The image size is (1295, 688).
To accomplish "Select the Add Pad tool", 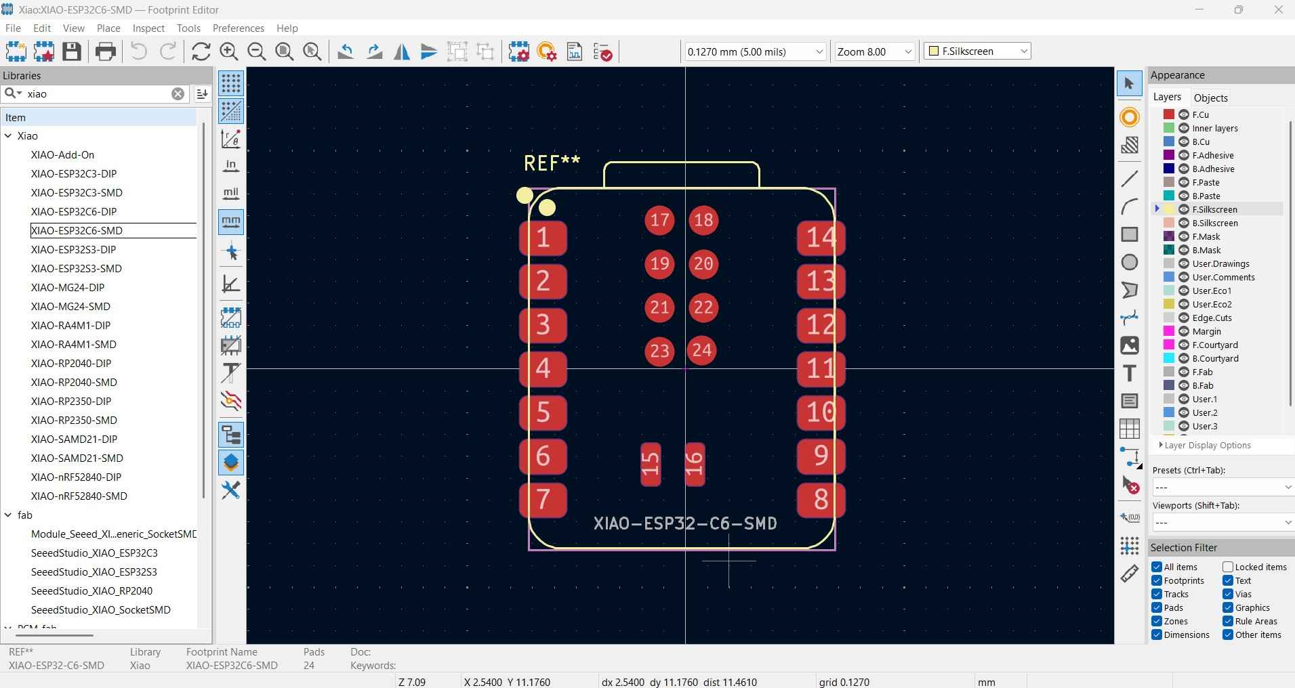I will [x=1129, y=117].
